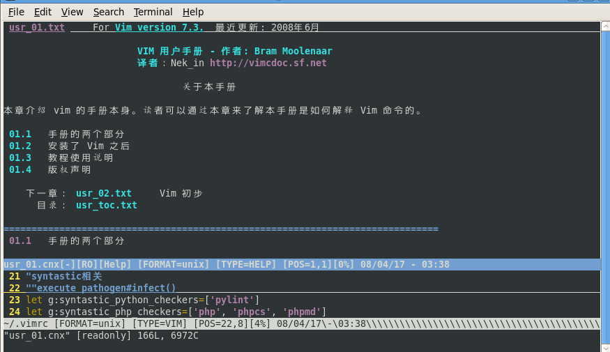Jump to usr_02.txt next chapter link
Screen dimensions: 610x352
104,193
